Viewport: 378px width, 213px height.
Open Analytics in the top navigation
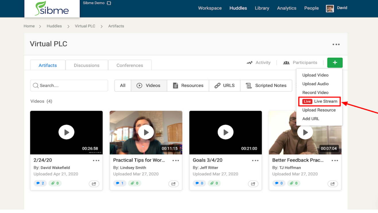[287, 8]
